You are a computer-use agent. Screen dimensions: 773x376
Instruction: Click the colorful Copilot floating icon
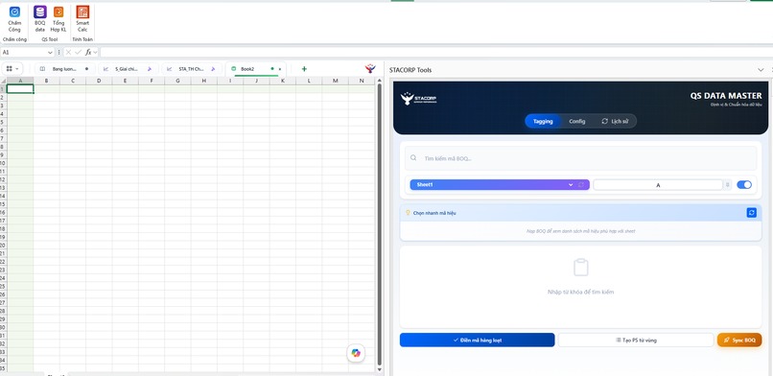pyautogui.click(x=356, y=353)
